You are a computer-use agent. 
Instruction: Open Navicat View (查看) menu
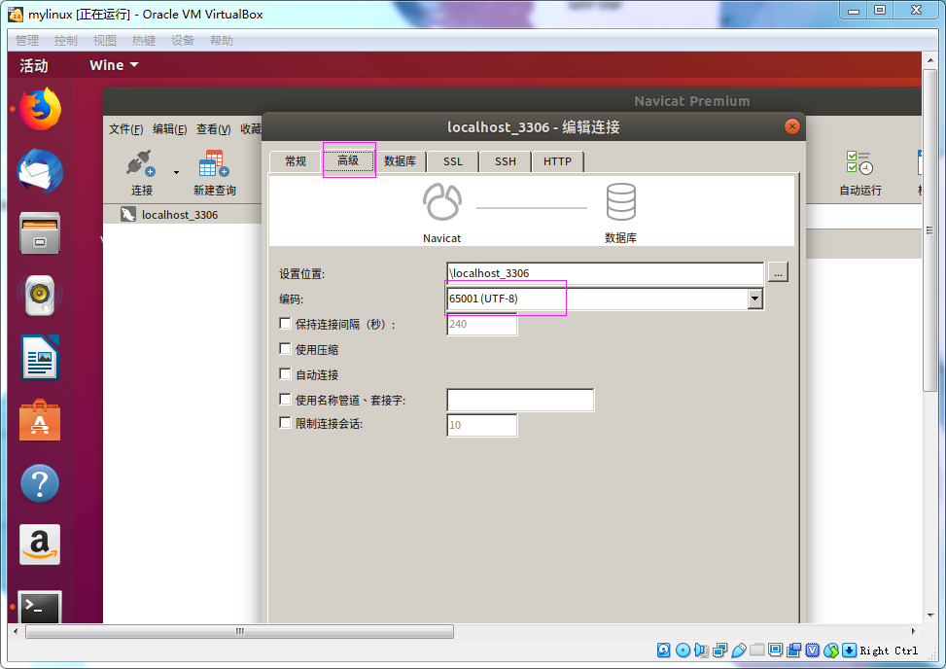point(214,129)
